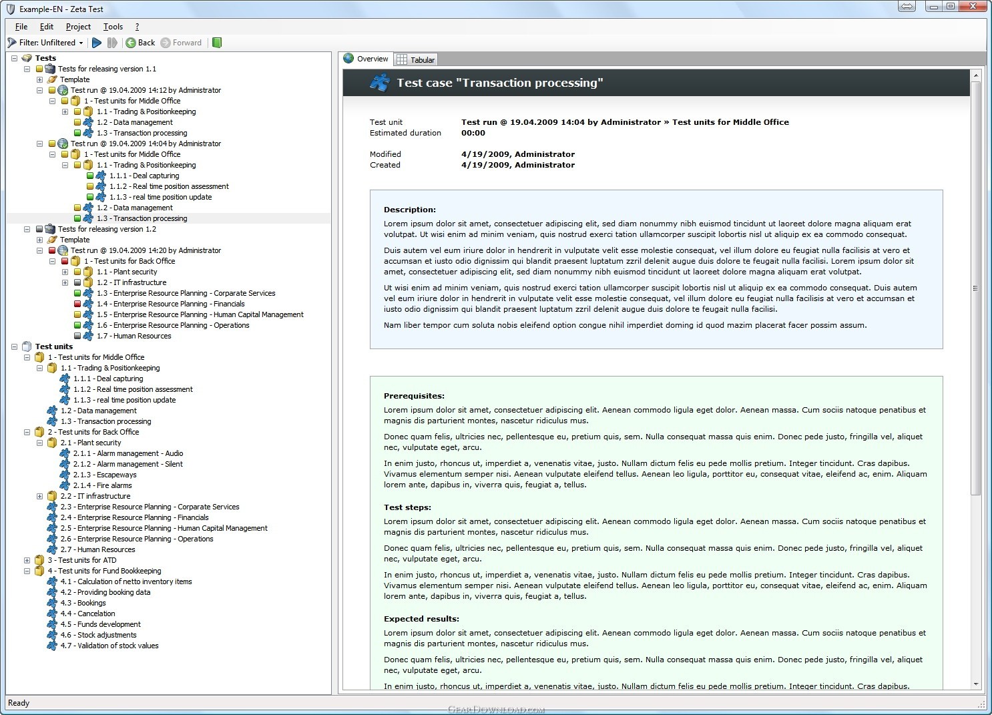The height and width of the screenshot is (715, 992).
Task: Select 4.2 - Providing booking data
Action: (105, 592)
